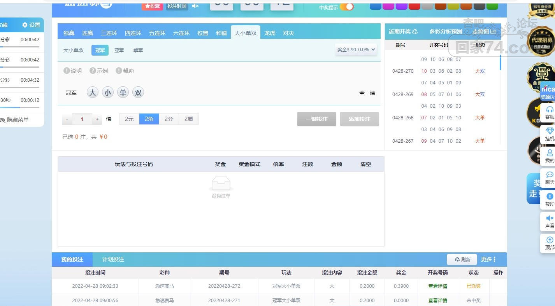The image size is (555, 306).
Task: Choose the 2元 money mode
Action: 129,119
